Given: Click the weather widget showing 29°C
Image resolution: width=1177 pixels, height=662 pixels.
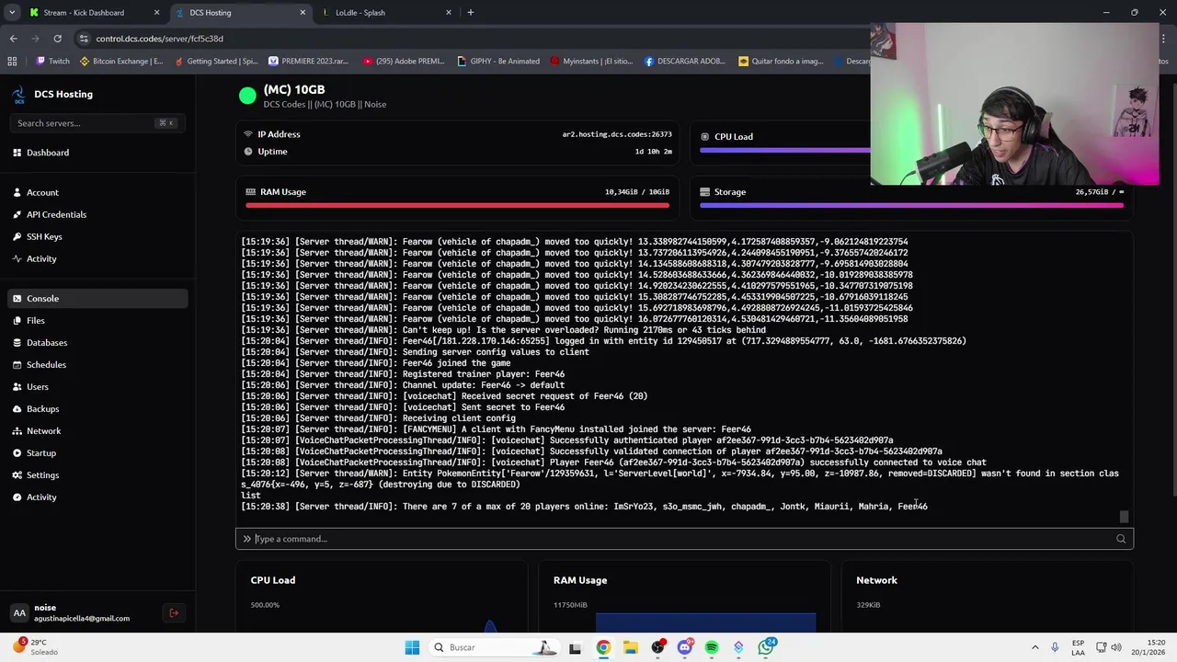Looking at the screenshot, I should (35, 647).
